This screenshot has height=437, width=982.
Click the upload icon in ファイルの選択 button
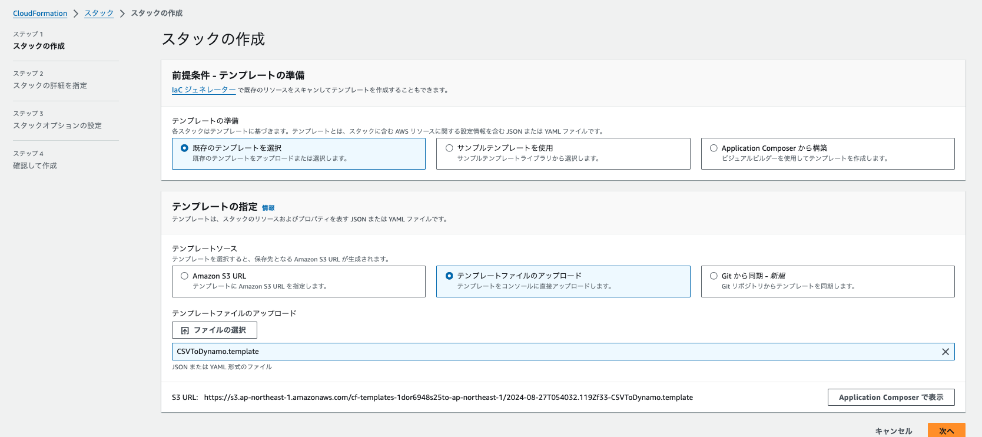pyautogui.click(x=185, y=330)
